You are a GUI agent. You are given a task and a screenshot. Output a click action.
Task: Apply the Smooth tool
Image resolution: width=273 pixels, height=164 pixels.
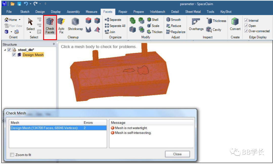click(173, 20)
